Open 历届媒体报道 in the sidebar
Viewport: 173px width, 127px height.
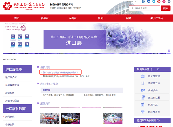click(x=12, y=85)
